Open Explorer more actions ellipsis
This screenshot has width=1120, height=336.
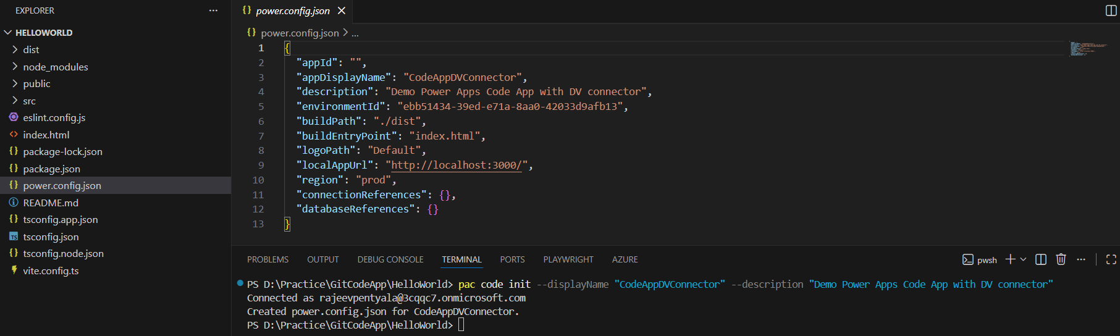[213, 10]
